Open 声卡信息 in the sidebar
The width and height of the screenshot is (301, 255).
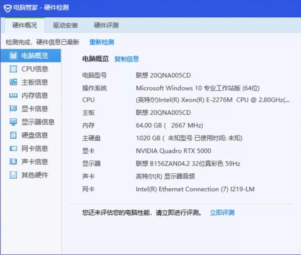[x=31, y=162]
